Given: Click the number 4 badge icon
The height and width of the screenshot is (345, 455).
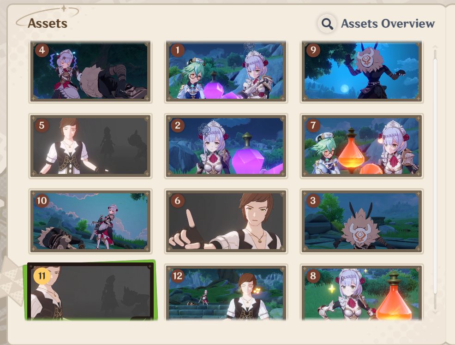Looking at the screenshot, I should [x=42, y=50].
